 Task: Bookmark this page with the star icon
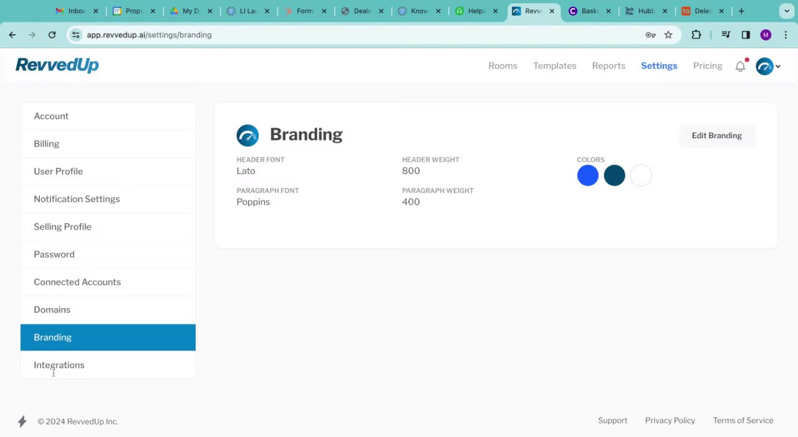coord(668,35)
